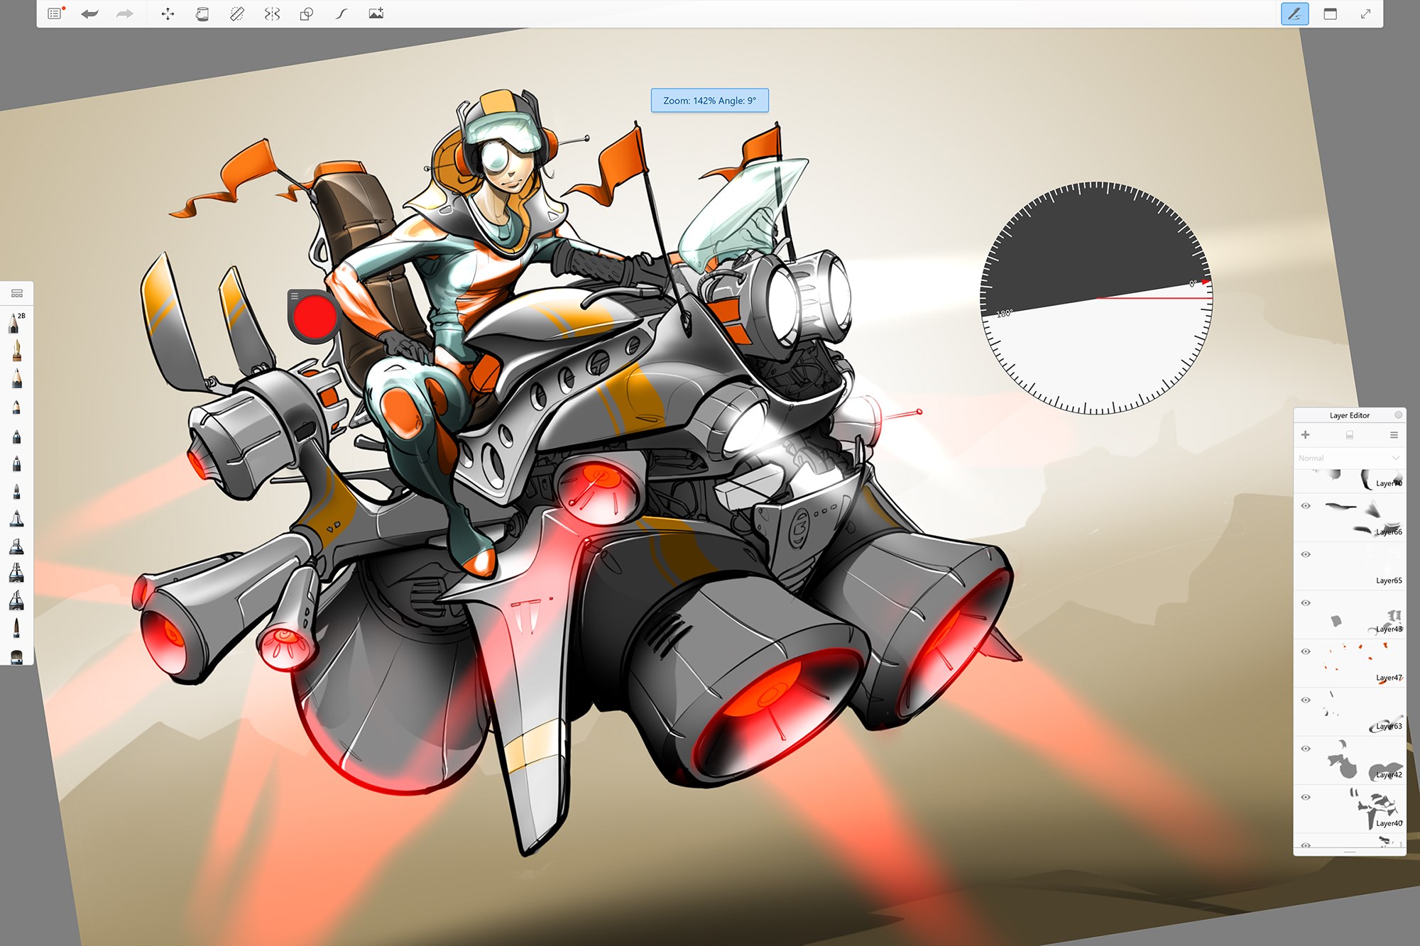
Task: Toggle visibility of Layer47
Action: (x=1306, y=651)
